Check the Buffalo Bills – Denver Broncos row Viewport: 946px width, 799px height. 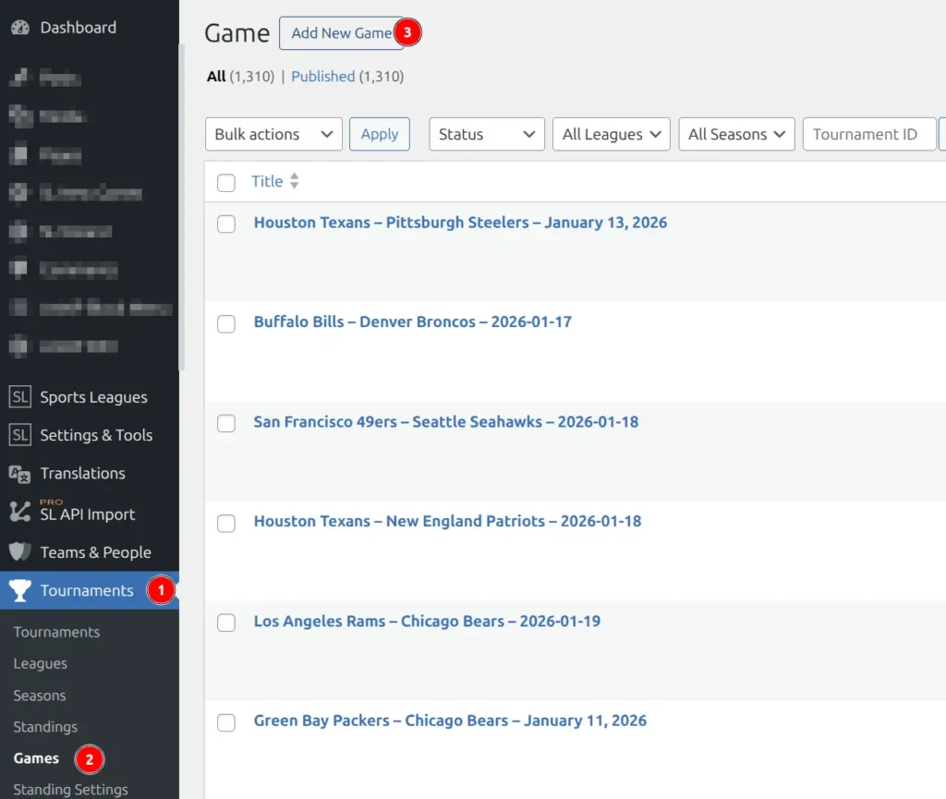(226, 324)
